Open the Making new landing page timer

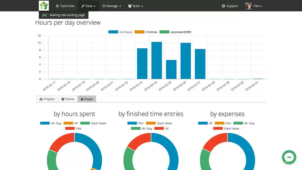64,15
